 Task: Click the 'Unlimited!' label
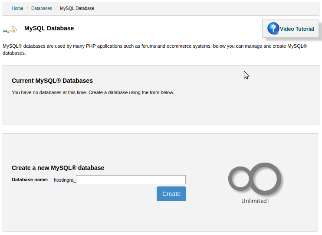[x=255, y=201]
